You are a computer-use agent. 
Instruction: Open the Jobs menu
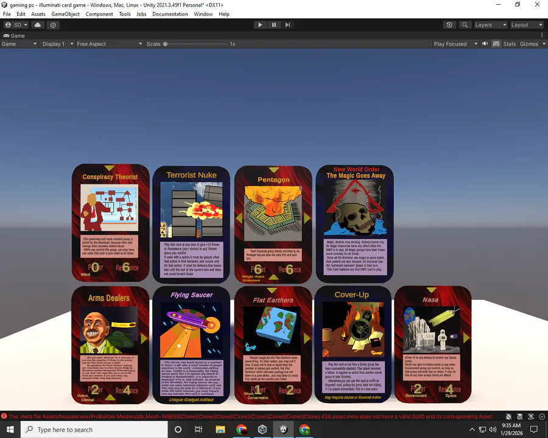point(141,14)
